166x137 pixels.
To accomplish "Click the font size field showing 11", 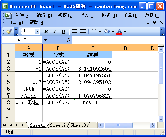I will point(29,31).
